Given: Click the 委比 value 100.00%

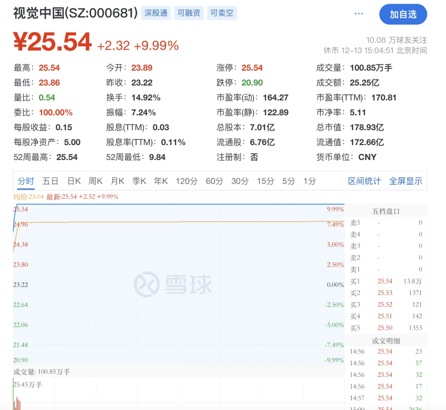Looking at the screenshot, I should 56,112.
